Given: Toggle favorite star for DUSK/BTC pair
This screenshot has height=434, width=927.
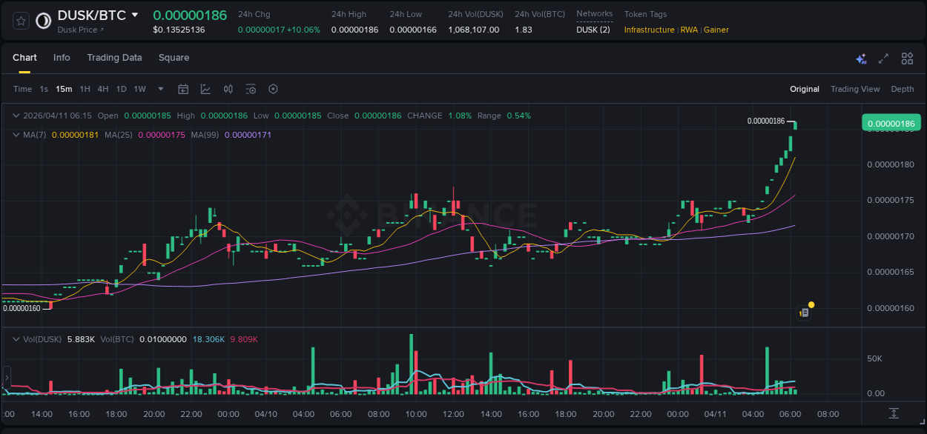Looking at the screenshot, I should 20,21.
